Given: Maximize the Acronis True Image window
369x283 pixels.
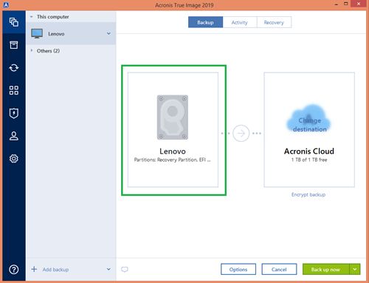Looking at the screenshot, I should pos(346,4).
